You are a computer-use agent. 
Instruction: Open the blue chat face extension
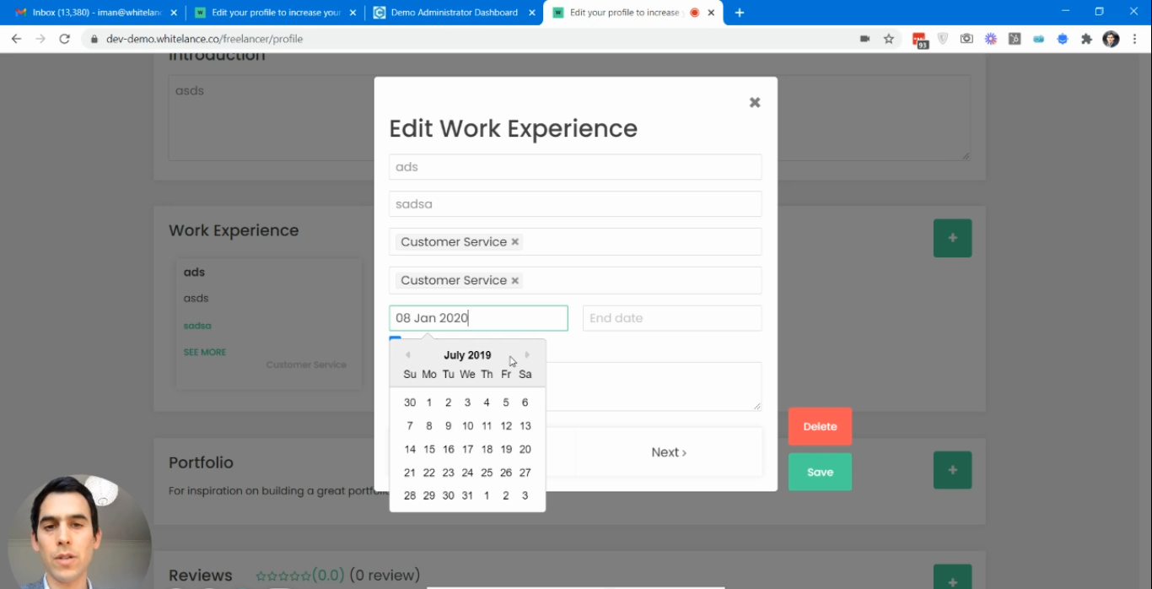1063,39
